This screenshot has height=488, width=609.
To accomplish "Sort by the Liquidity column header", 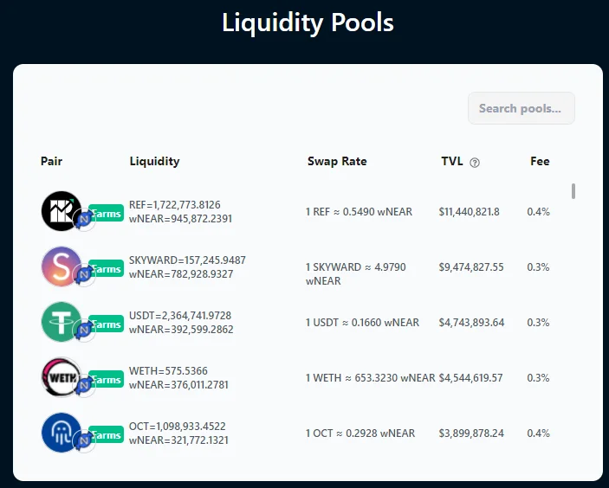I will (x=154, y=162).
